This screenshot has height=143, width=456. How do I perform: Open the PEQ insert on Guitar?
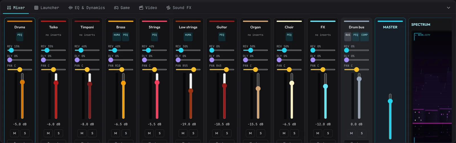222,36
